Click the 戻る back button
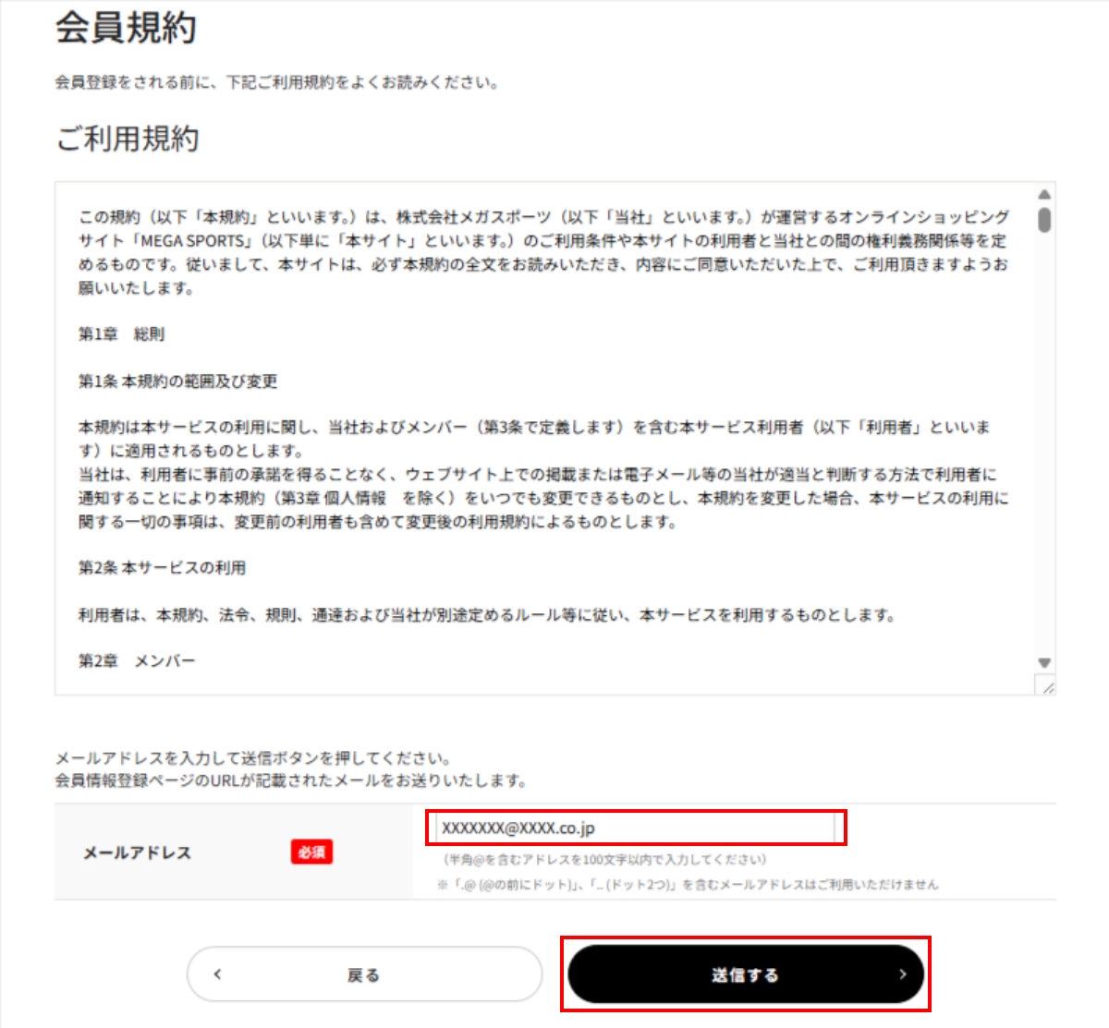The height and width of the screenshot is (1028, 1109). tap(364, 974)
